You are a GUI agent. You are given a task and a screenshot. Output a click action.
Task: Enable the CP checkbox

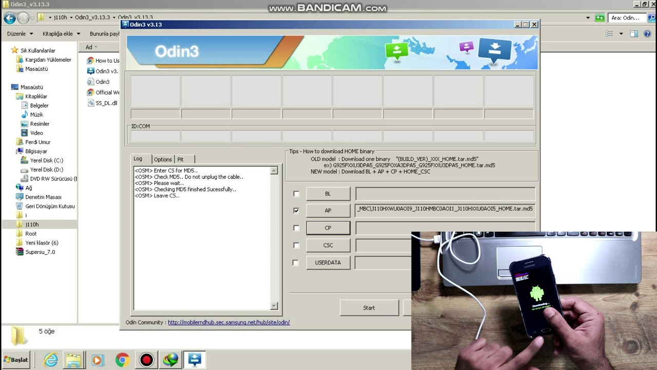(x=296, y=228)
